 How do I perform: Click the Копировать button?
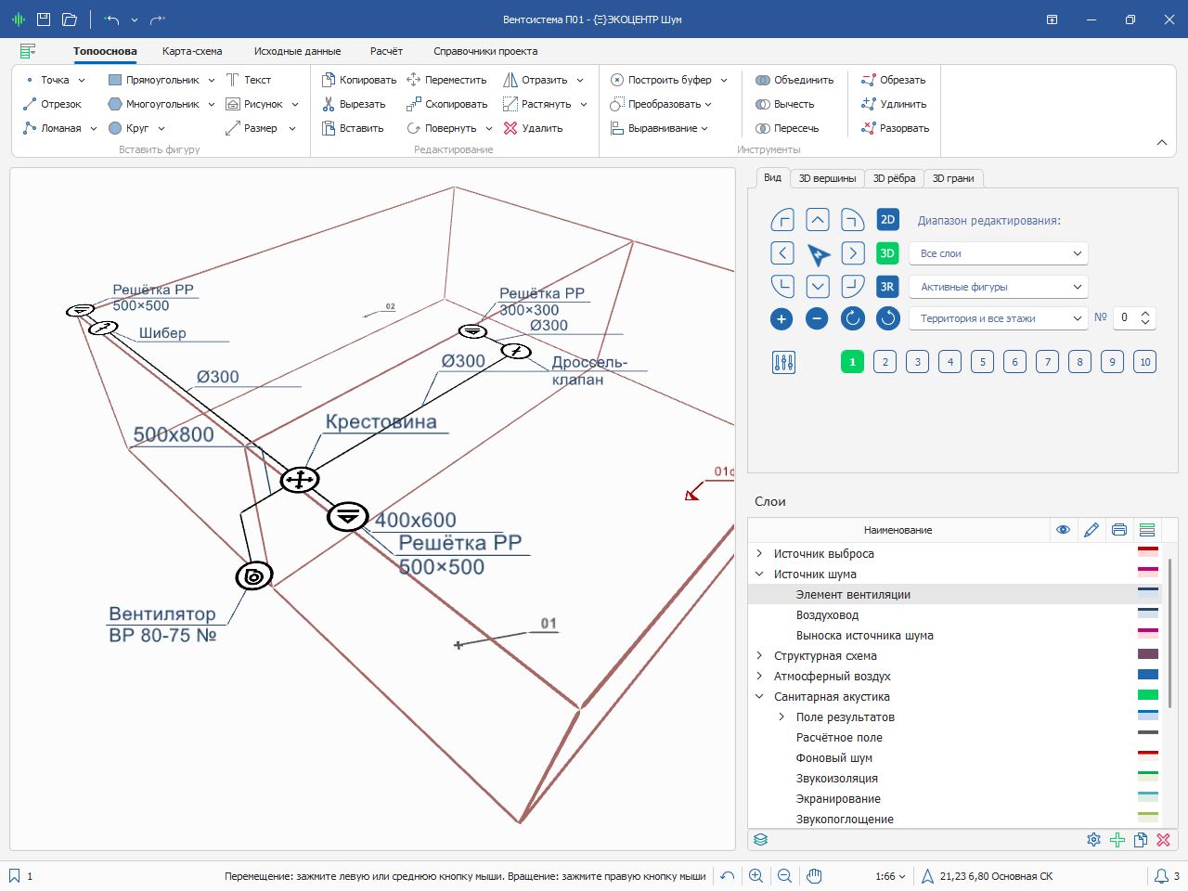click(359, 80)
